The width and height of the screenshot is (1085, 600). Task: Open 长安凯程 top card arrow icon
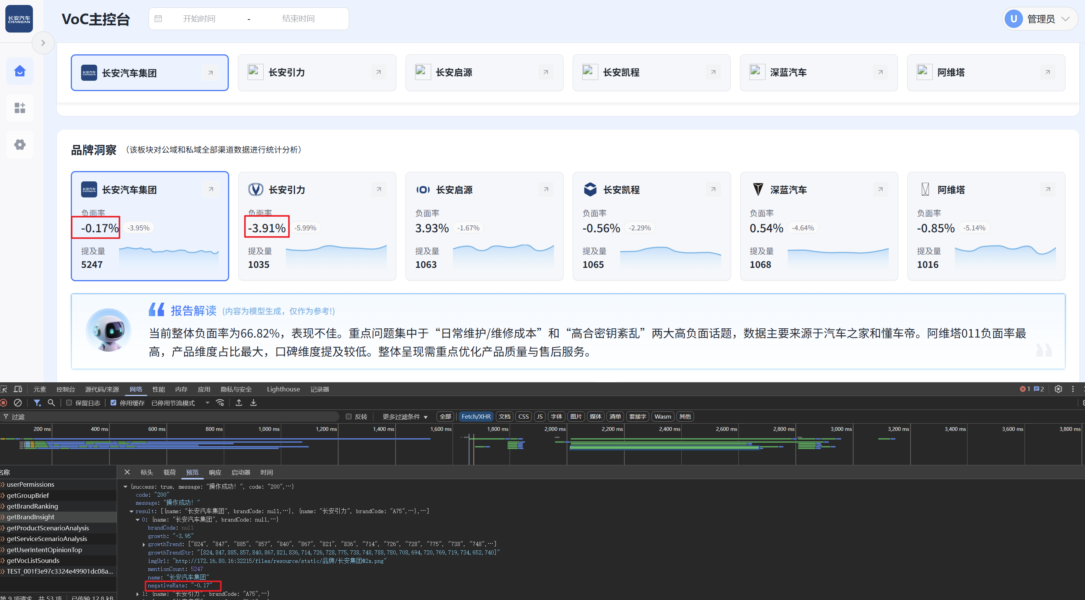click(x=713, y=72)
